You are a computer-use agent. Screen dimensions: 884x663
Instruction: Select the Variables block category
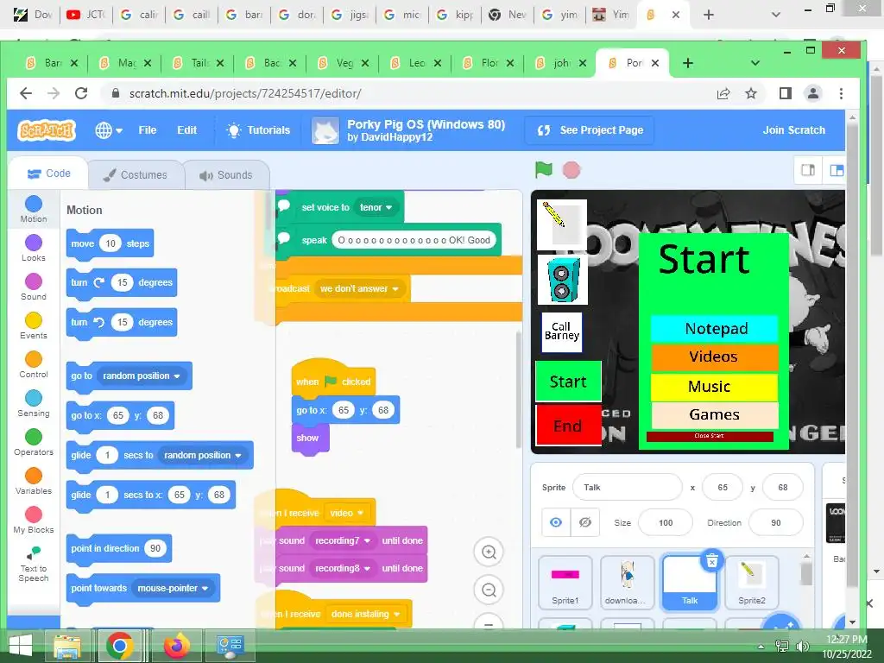coord(34,482)
